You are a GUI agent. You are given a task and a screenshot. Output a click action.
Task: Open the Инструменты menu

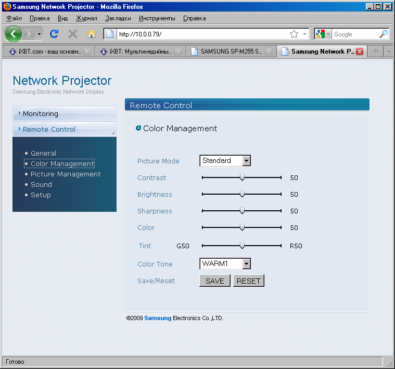point(157,18)
